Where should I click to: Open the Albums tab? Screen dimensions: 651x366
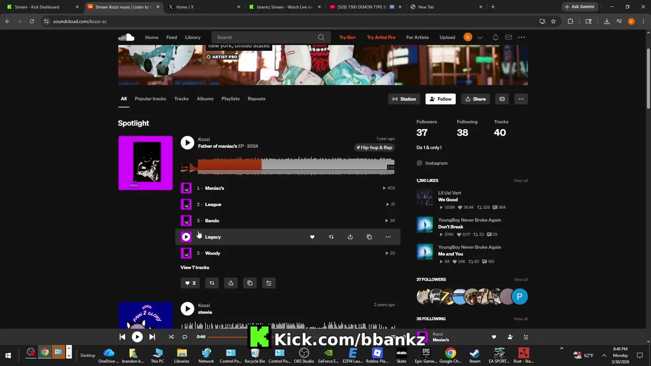pyautogui.click(x=205, y=99)
